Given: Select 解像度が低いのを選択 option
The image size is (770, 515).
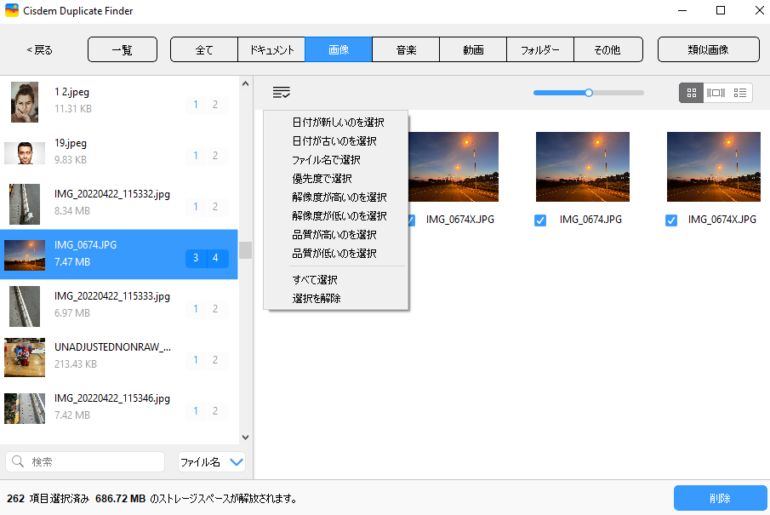Looking at the screenshot, I should click(x=339, y=215).
